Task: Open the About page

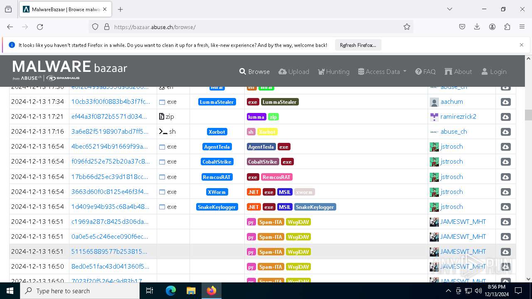Action: click(458, 71)
